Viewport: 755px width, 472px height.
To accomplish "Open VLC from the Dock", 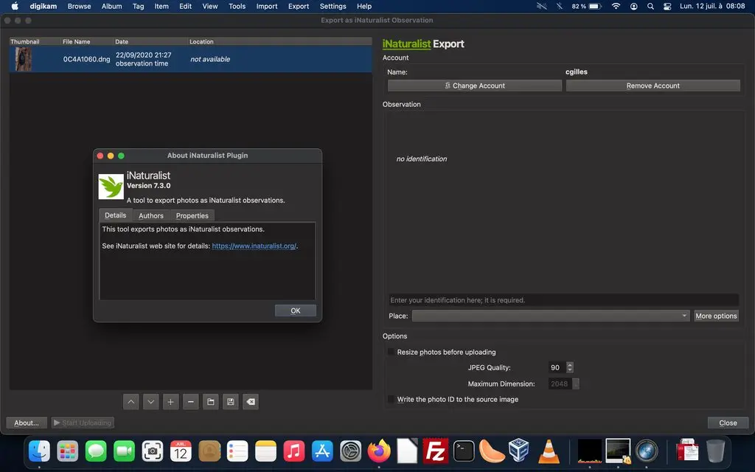I will pos(549,451).
